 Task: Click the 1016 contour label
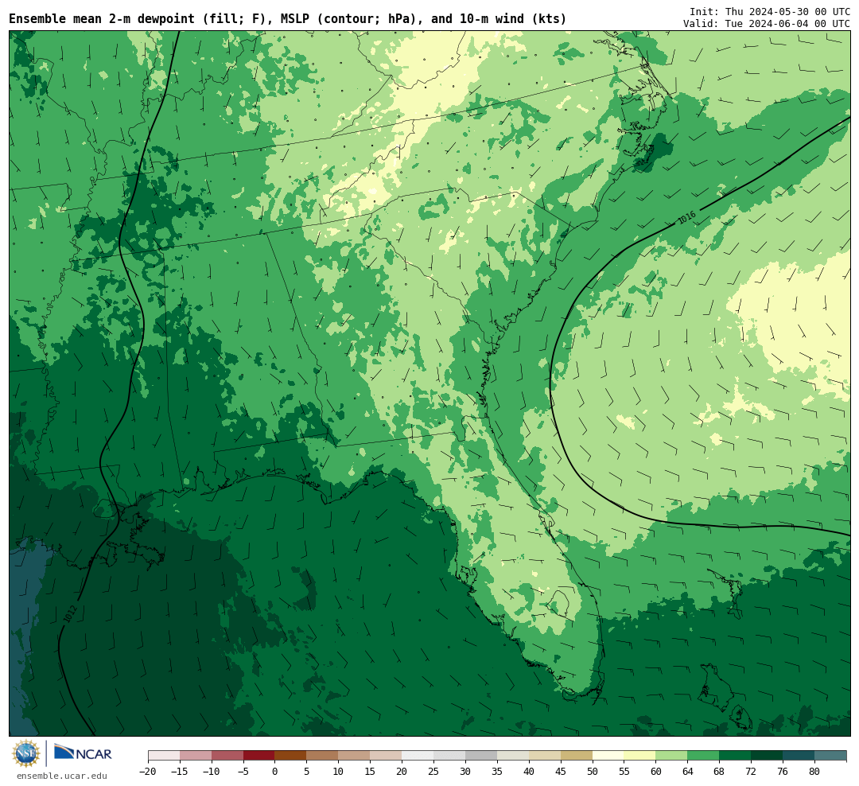click(x=686, y=218)
